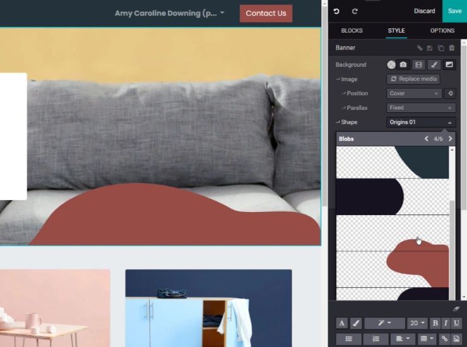467x347 pixels.
Task: Click the Replace media button
Action: 413,79
